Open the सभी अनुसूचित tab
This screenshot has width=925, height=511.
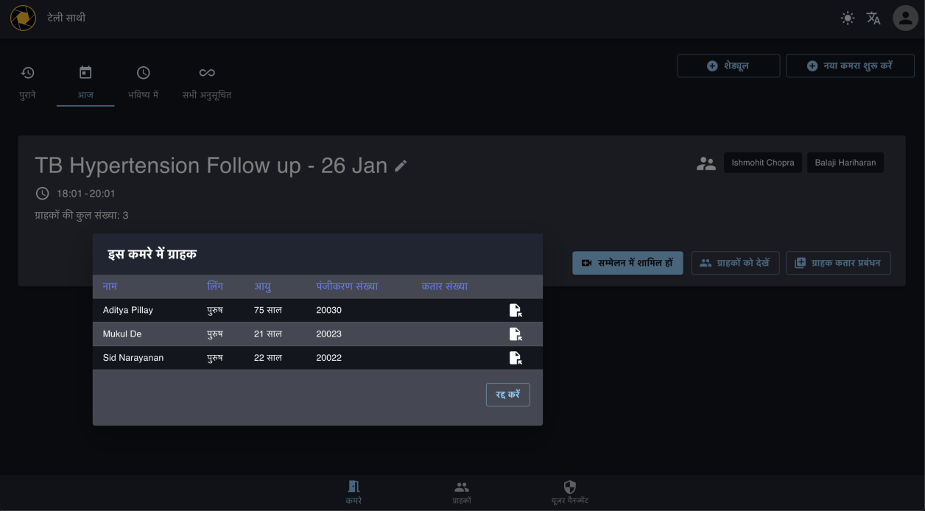tap(207, 82)
